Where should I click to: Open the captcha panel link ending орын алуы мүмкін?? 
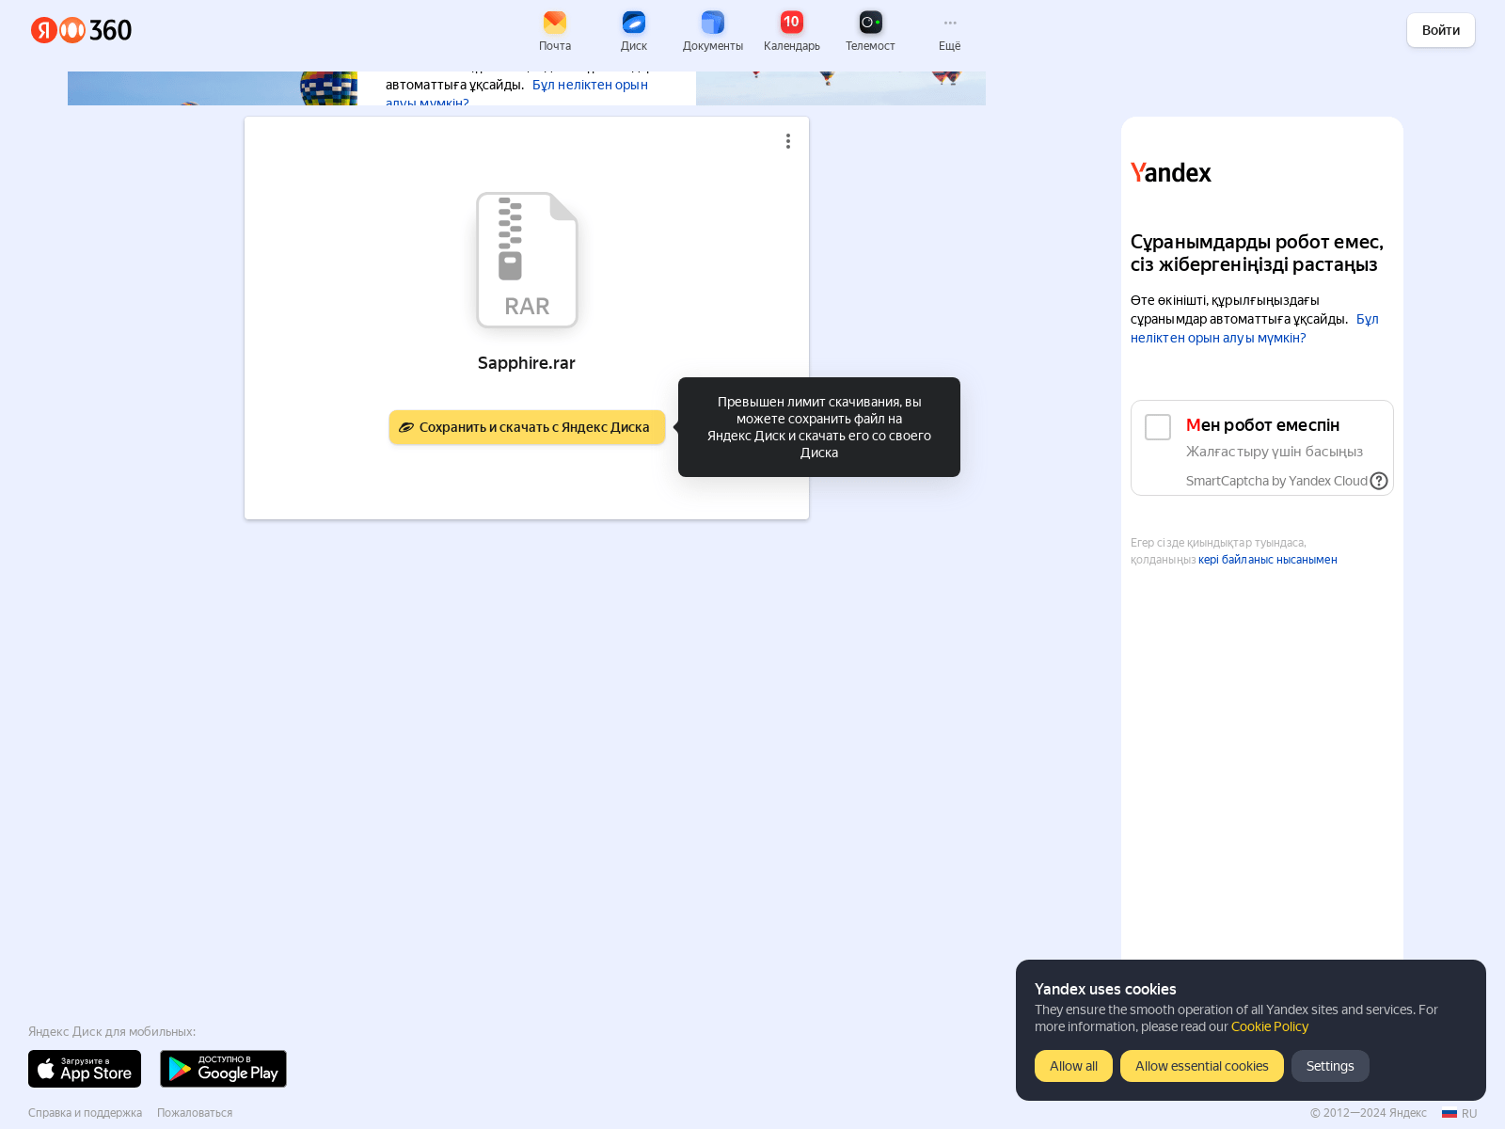coord(1218,338)
